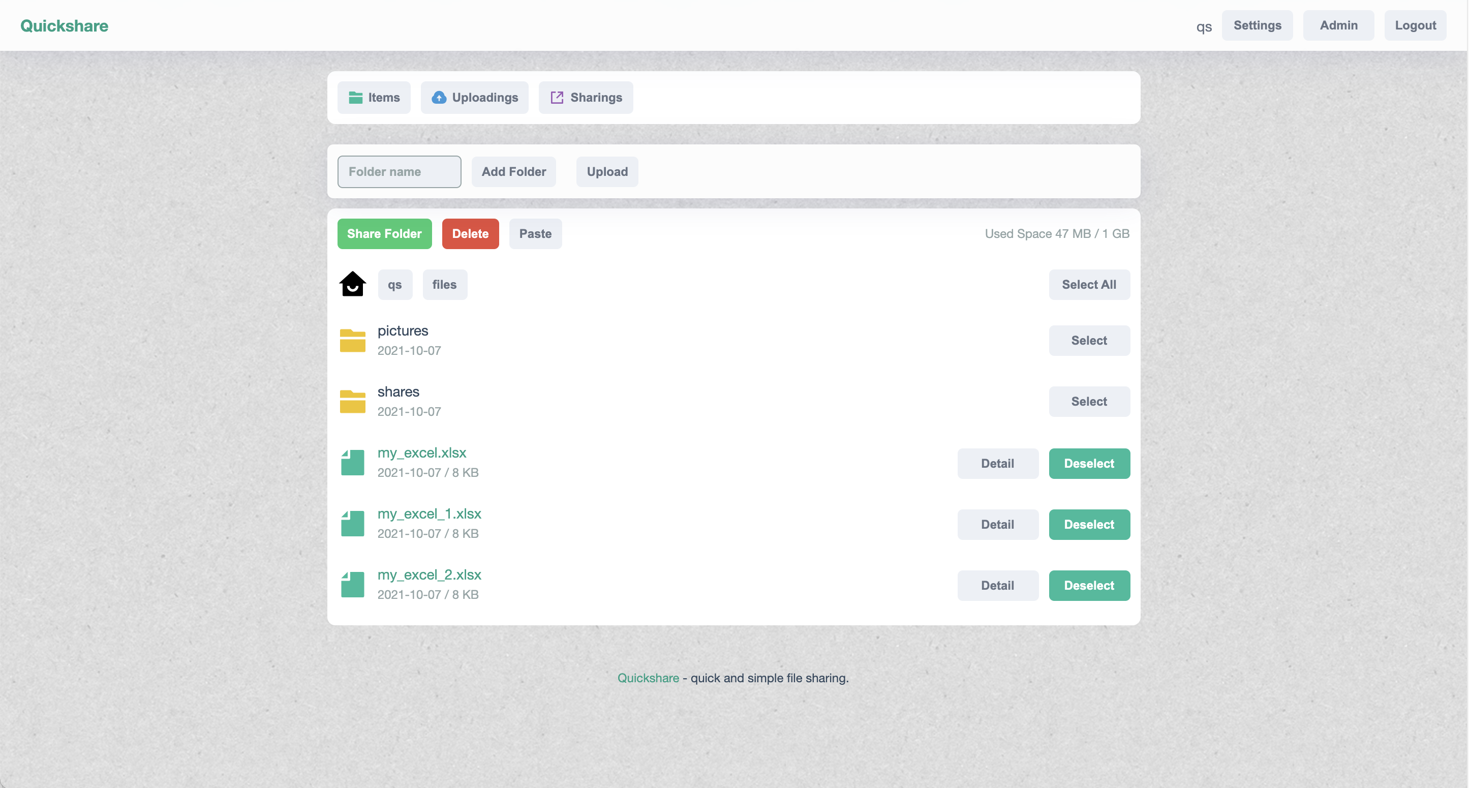Click the my_excel_1.xlsx file icon
The width and height of the screenshot is (1469, 788).
point(352,524)
